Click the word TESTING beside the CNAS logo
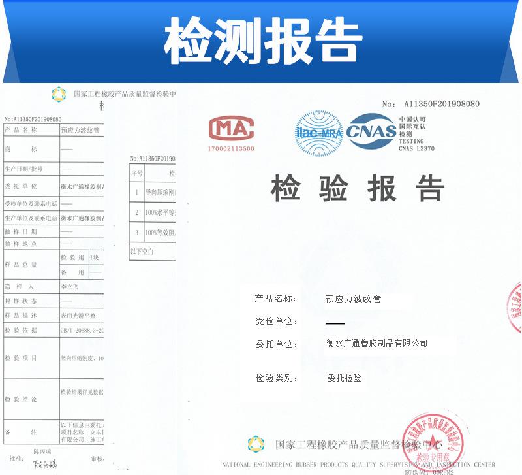 pos(411,141)
